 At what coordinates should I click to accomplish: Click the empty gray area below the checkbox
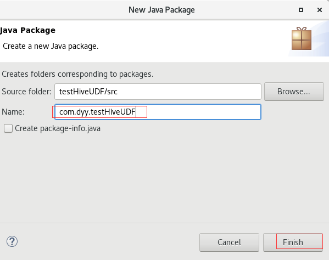point(165,178)
